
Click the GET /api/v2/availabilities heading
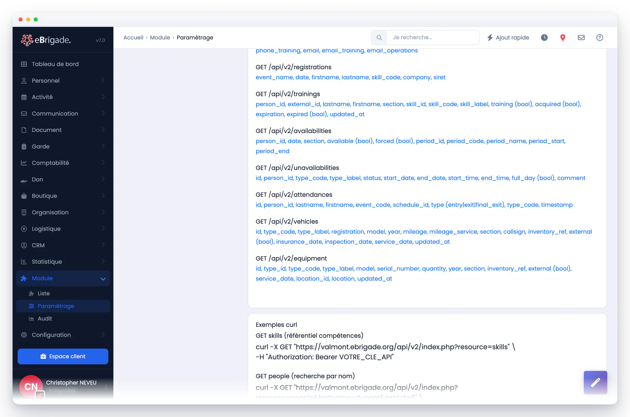293,131
